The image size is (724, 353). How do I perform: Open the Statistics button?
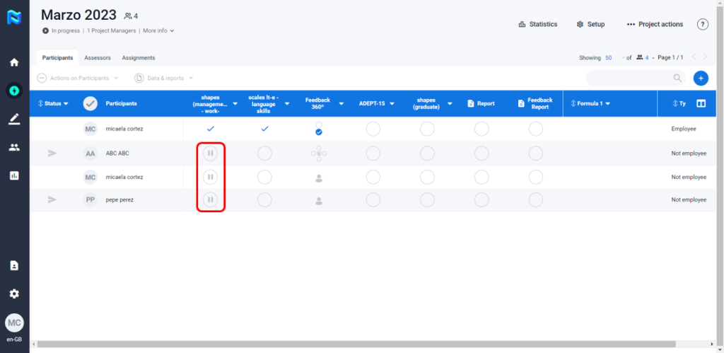[537, 24]
